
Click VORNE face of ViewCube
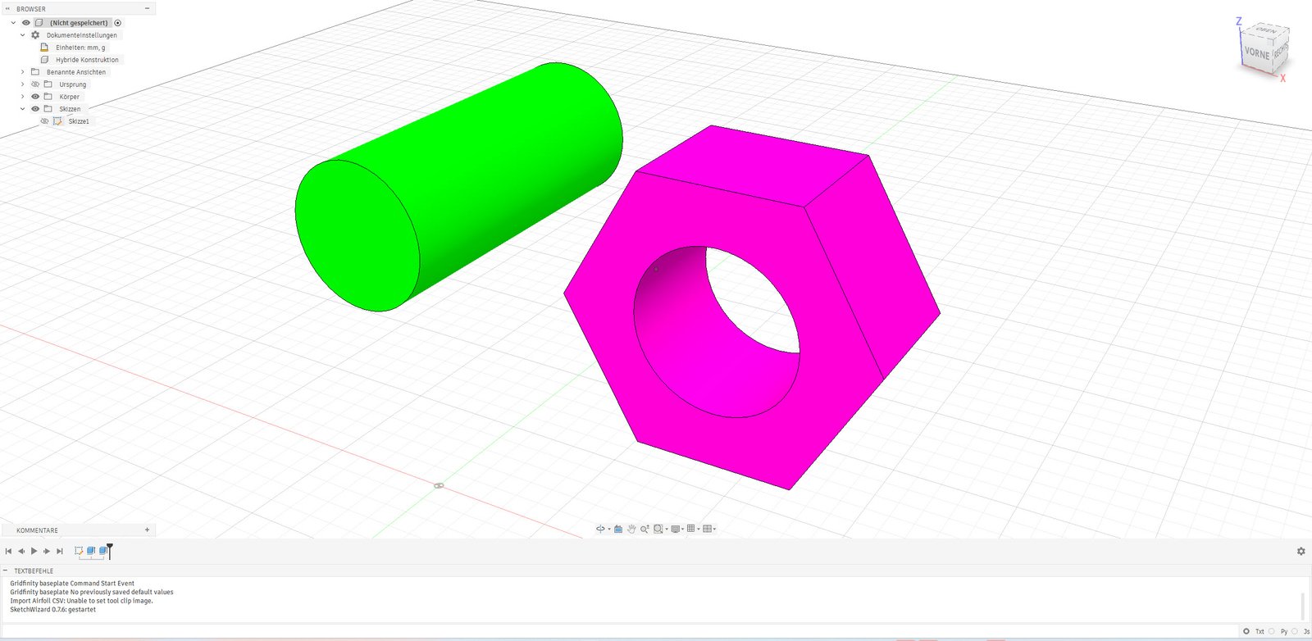point(1256,53)
